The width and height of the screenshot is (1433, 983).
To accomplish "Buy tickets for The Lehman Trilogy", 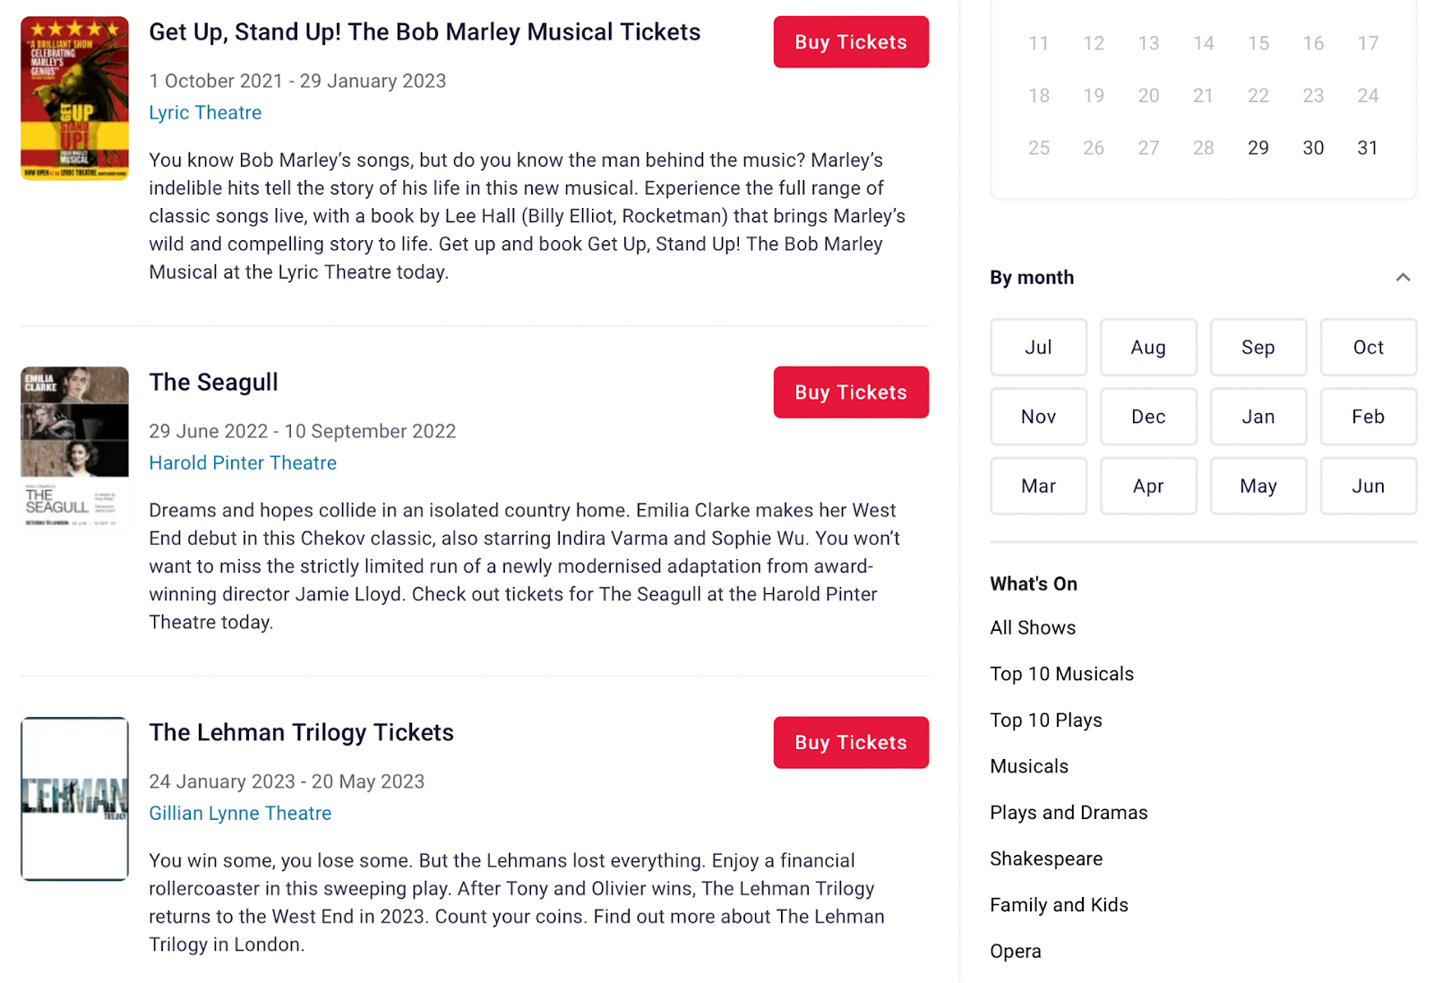I will (850, 743).
